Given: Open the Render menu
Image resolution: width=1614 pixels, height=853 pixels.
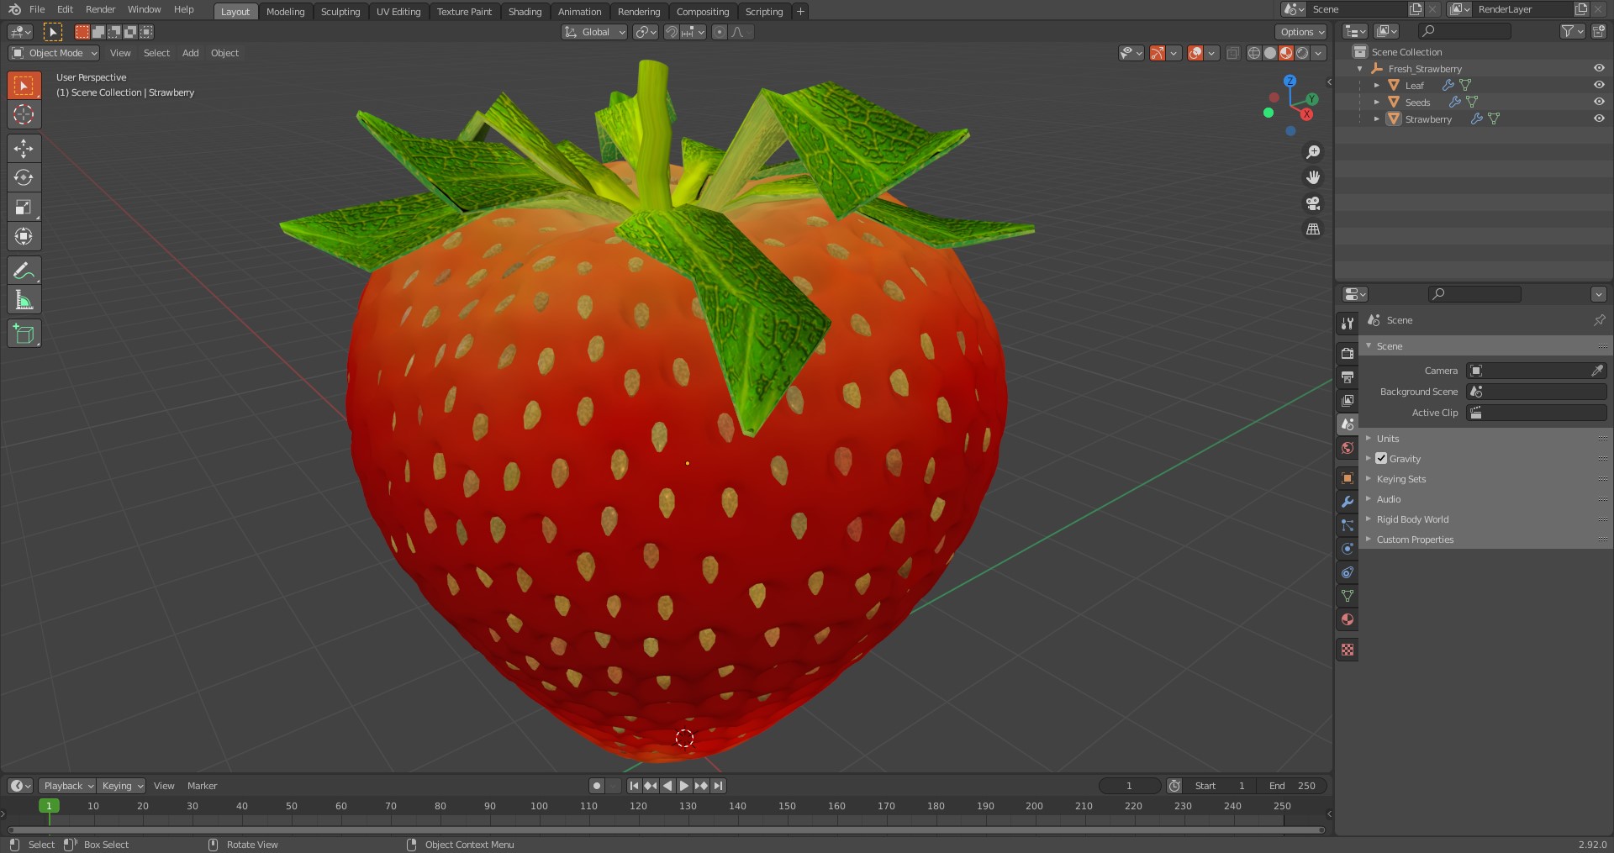Looking at the screenshot, I should 100,9.
